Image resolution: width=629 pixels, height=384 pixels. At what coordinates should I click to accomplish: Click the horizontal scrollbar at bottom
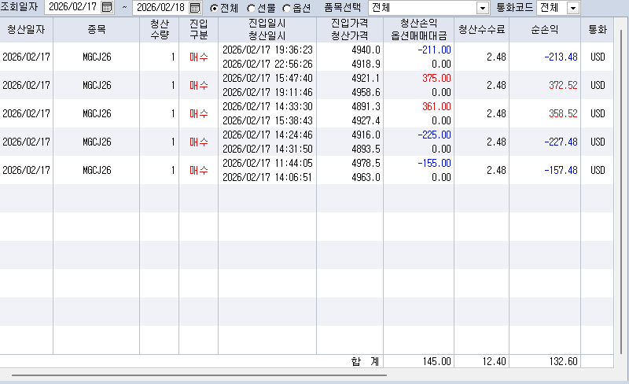pyautogui.click(x=199, y=375)
